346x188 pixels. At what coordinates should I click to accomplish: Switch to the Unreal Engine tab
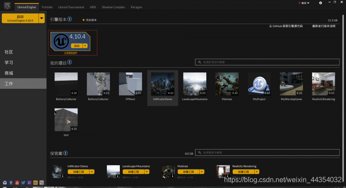point(27,7)
